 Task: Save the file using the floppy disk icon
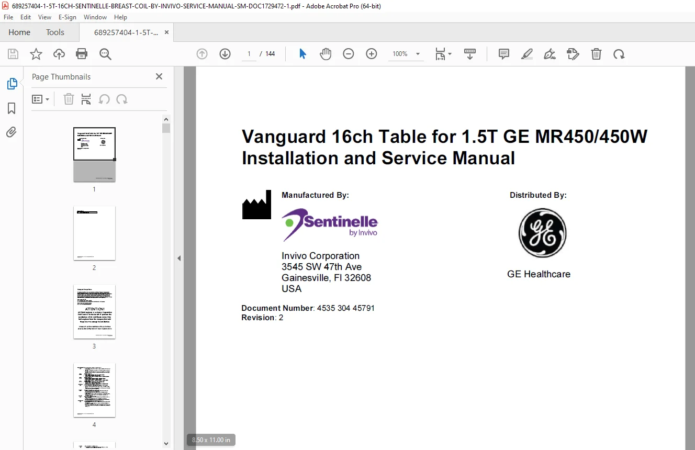[13, 54]
